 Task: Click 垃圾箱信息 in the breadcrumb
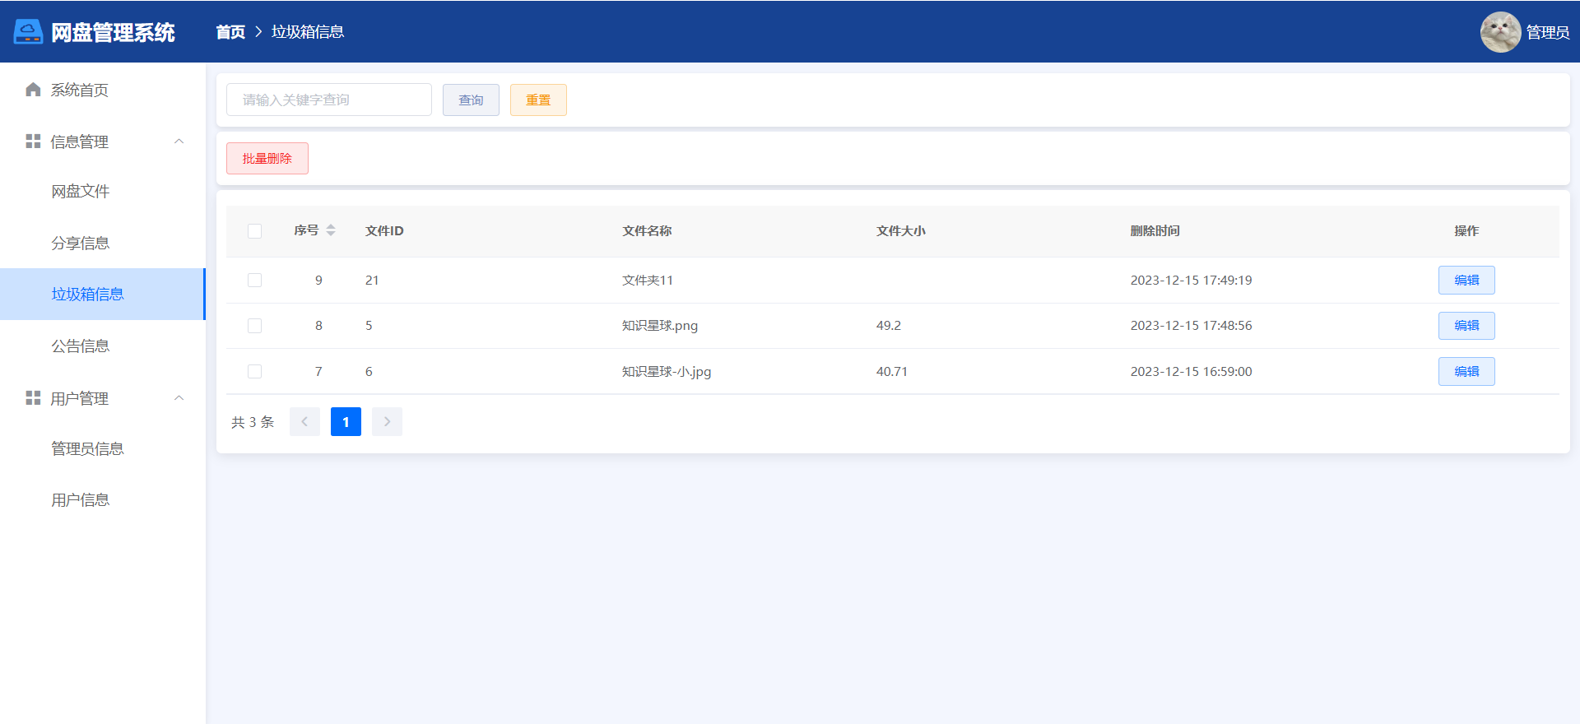coord(308,32)
